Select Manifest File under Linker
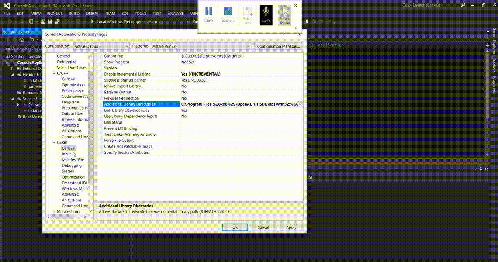 click(x=73, y=160)
